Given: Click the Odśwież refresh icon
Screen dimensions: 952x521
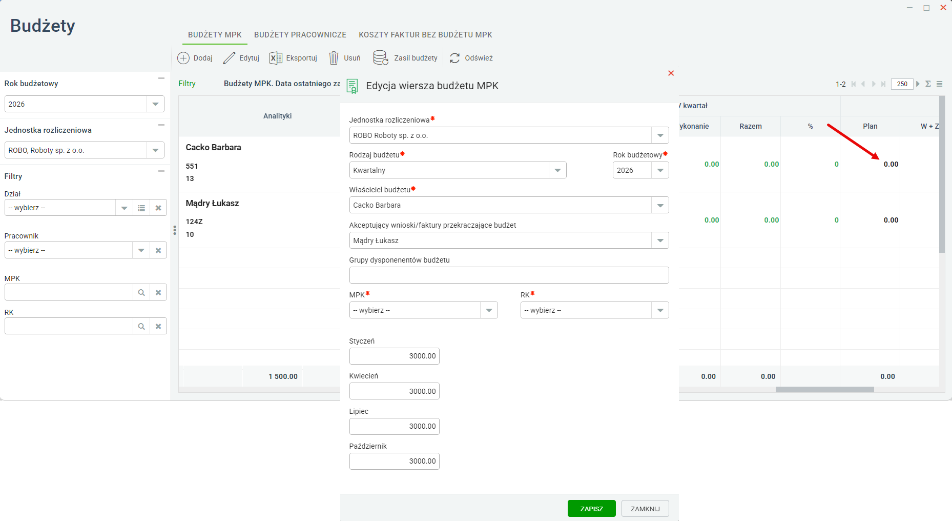Looking at the screenshot, I should 454,58.
